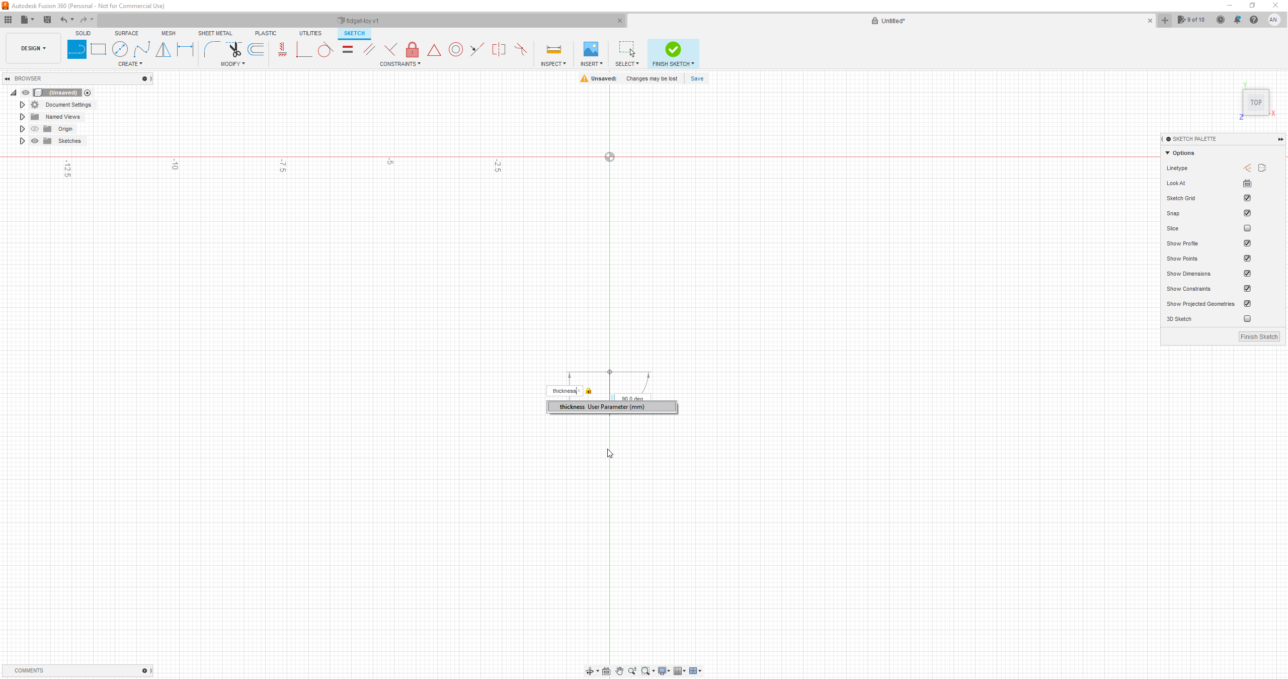Disable Show Points option
1288x679 pixels.
click(1247, 258)
